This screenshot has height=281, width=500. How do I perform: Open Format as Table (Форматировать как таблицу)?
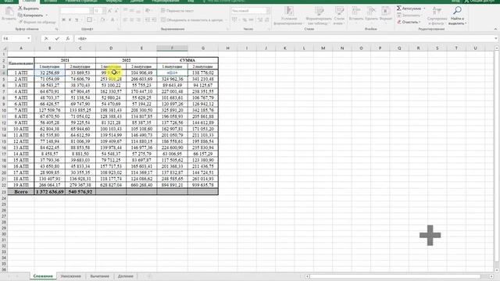pyautogui.click(x=319, y=16)
